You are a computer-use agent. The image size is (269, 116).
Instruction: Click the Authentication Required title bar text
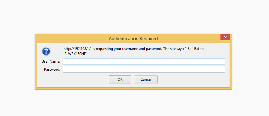click(x=133, y=38)
